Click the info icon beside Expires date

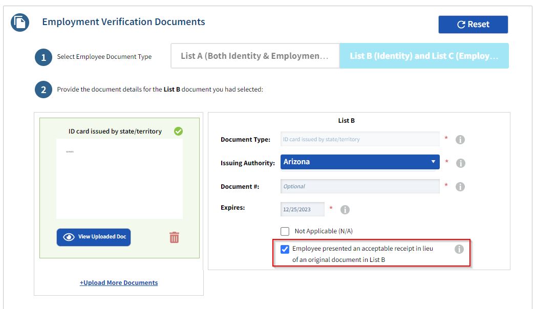click(x=345, y=210)
